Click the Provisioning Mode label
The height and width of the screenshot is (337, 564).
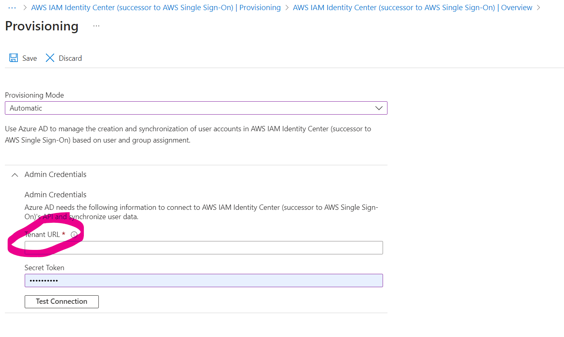pyautogui.click(x=34, y=95)
